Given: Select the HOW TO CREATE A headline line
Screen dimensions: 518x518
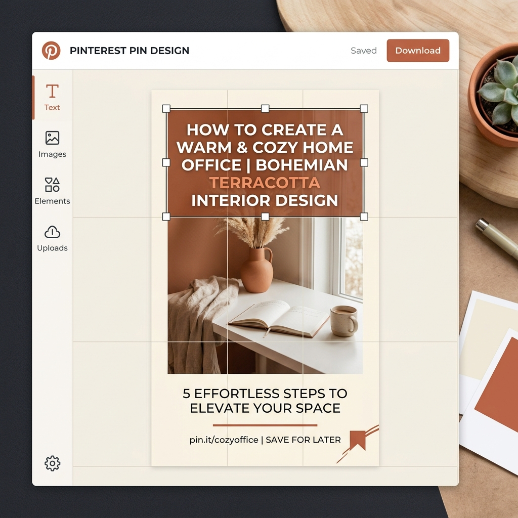Looking at the screenshot, I should click(265, 130).
